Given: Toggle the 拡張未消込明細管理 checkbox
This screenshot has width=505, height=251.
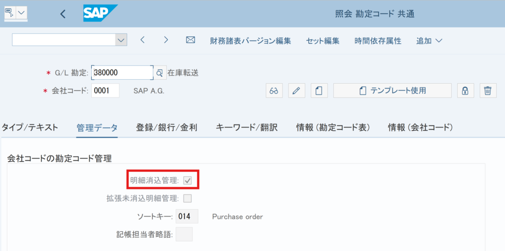Looking at the screenshot, I should (x=187, y=198).
